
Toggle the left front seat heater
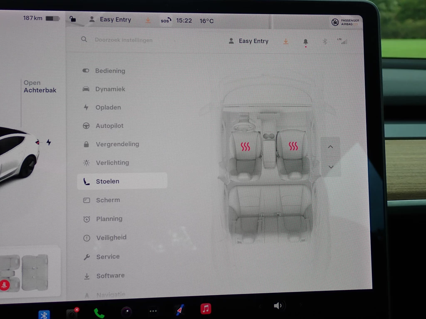point(245,146)
